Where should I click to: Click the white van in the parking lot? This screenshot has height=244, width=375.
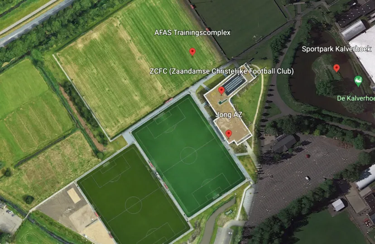coord(308,178)
